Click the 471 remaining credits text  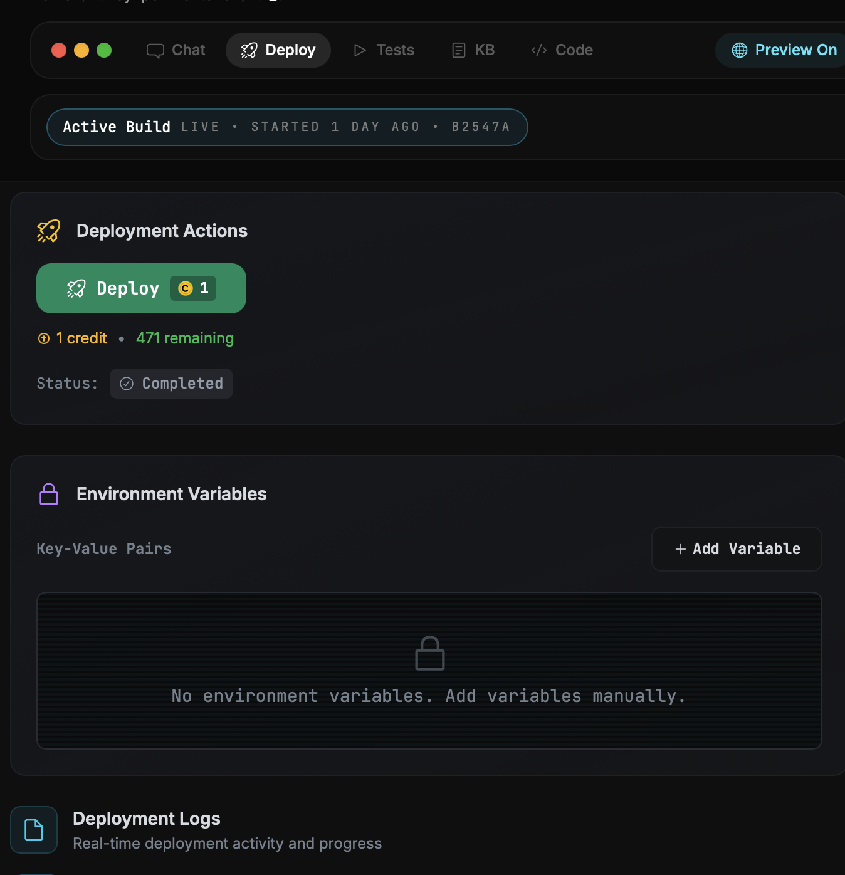coord(185,338)
